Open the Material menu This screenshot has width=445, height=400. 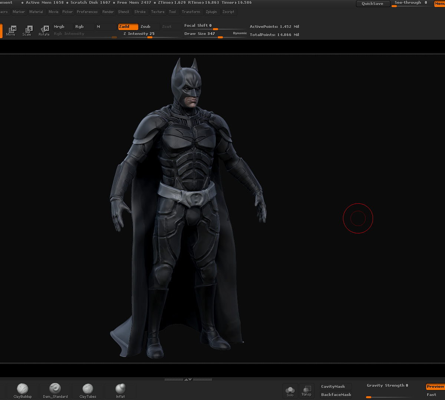point(36,12)
